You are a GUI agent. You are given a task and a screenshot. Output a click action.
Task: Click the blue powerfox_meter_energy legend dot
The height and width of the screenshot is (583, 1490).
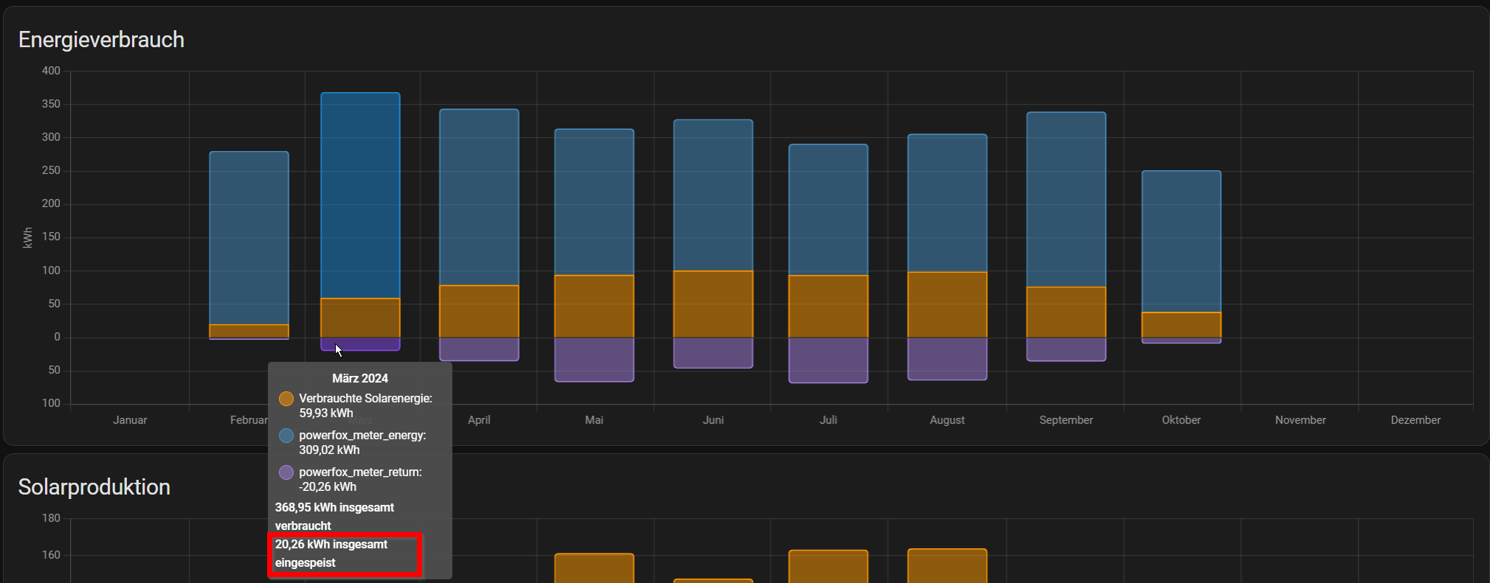[x=286, y=436]
